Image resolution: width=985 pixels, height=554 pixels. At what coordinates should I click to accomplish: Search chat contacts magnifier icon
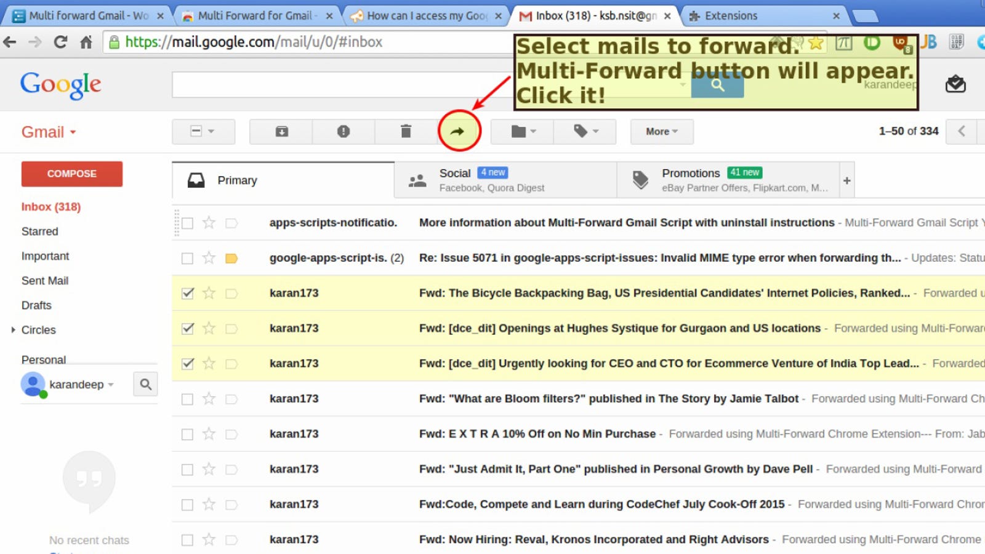[x=145, y=384]
